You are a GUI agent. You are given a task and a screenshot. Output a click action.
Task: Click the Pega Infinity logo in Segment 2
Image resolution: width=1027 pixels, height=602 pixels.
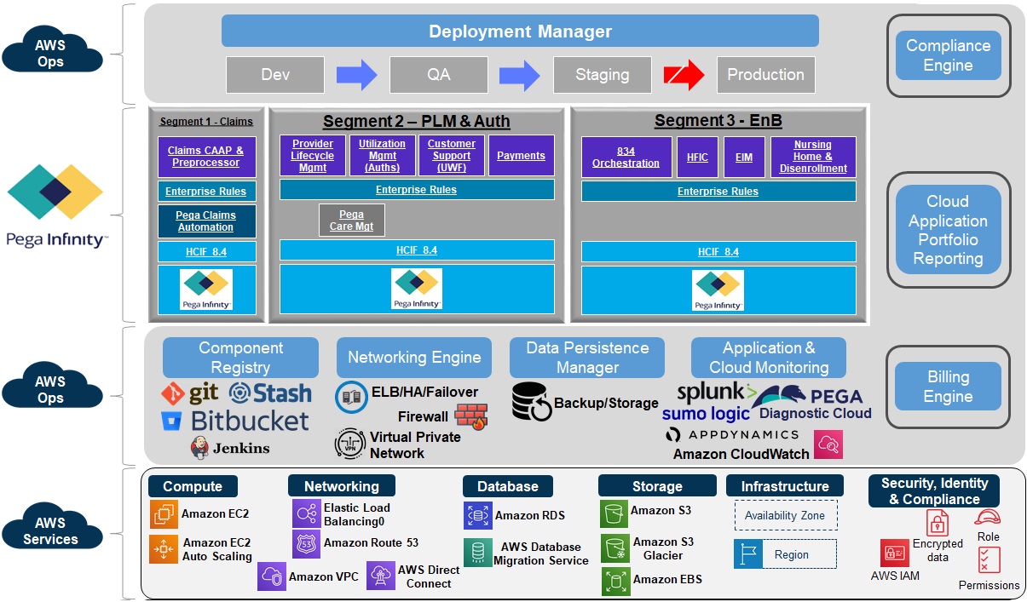pyautogui.click(x=415, y=289)
